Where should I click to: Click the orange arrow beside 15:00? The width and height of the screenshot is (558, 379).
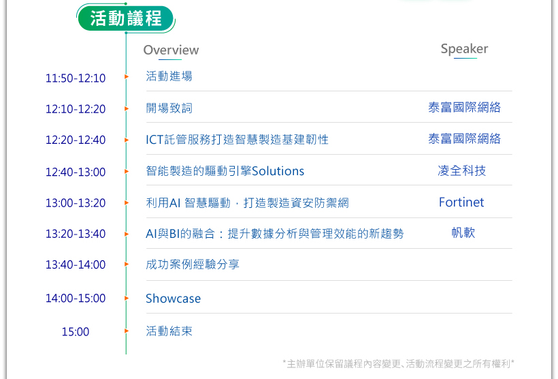(x=127, y=331)
